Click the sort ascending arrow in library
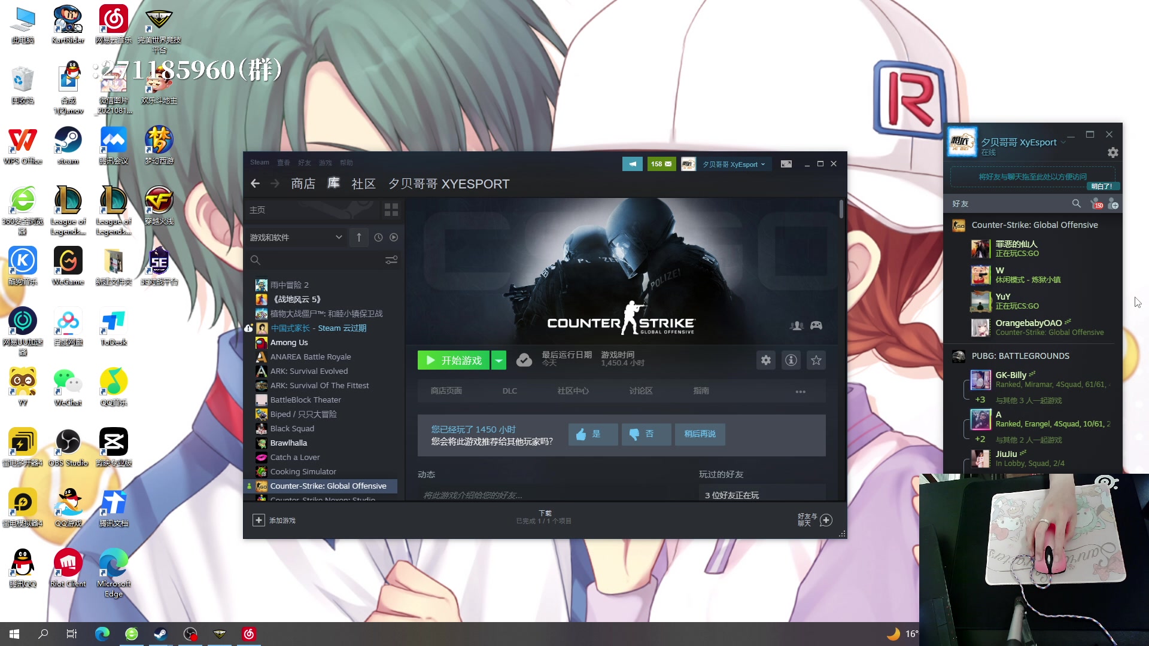The width and height of the screenshot is (1149, 646). point(359,237)
